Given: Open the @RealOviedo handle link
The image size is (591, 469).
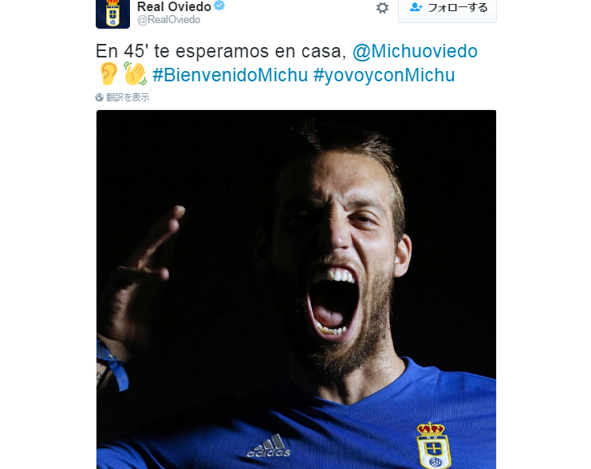Looking at the screenshot, I should 168,20.
